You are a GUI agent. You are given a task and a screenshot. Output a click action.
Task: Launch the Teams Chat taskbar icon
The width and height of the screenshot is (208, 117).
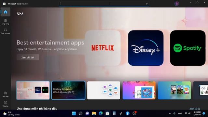(x=87, y=113)
